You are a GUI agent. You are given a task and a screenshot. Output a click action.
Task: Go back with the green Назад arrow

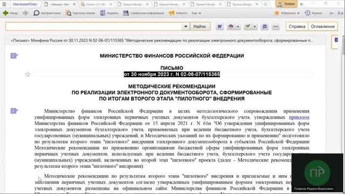tap(10, 13)
